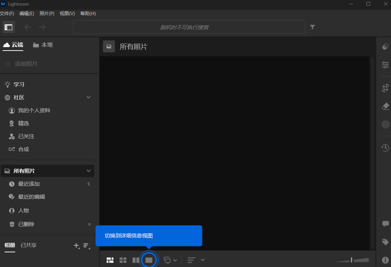The image size is (391, 267).
Task: Open the album sort options icon
Action: point(87,246)
